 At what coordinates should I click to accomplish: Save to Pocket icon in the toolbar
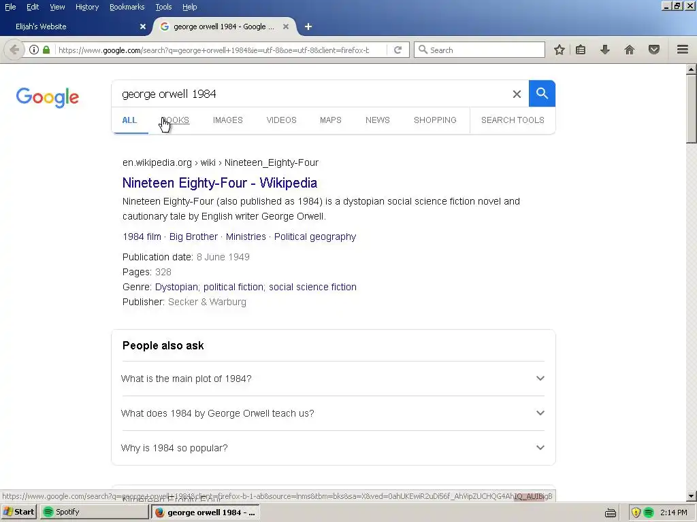pyautogui.click(x=654, y=50)
